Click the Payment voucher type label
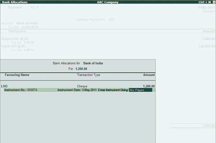 tap(15, 7)
